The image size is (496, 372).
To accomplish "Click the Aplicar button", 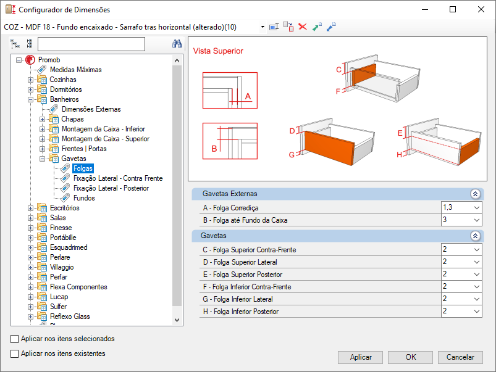I will (360, 357).
